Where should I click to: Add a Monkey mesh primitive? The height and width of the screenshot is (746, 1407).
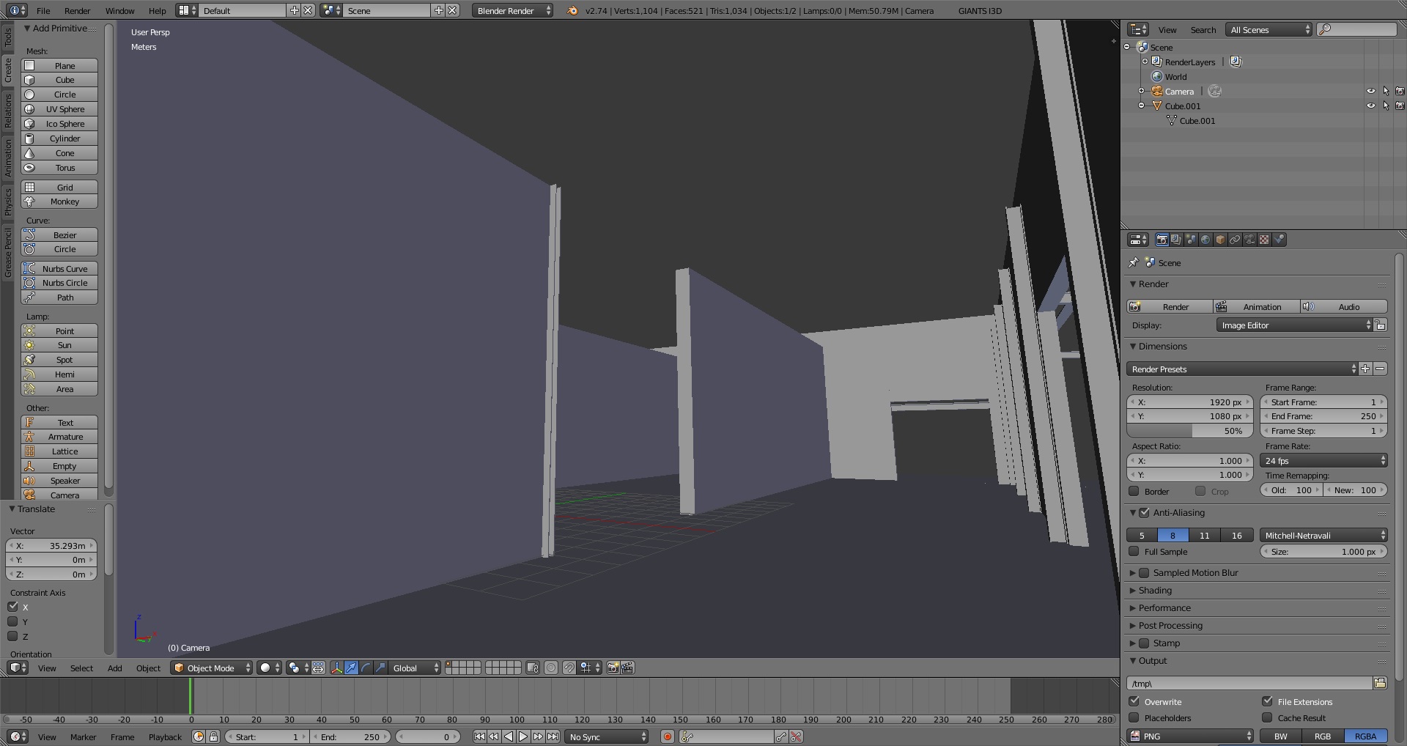[x=59, y=202]
